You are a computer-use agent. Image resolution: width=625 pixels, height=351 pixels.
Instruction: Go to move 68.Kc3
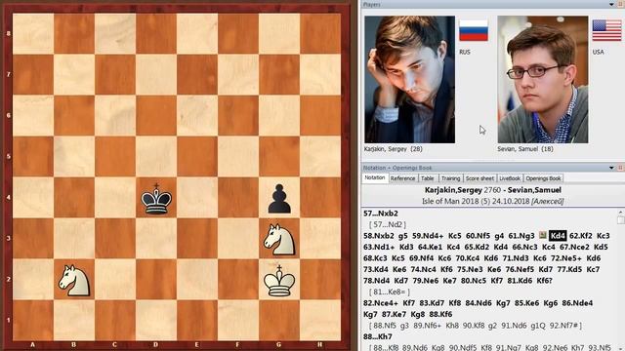point(375,258)
